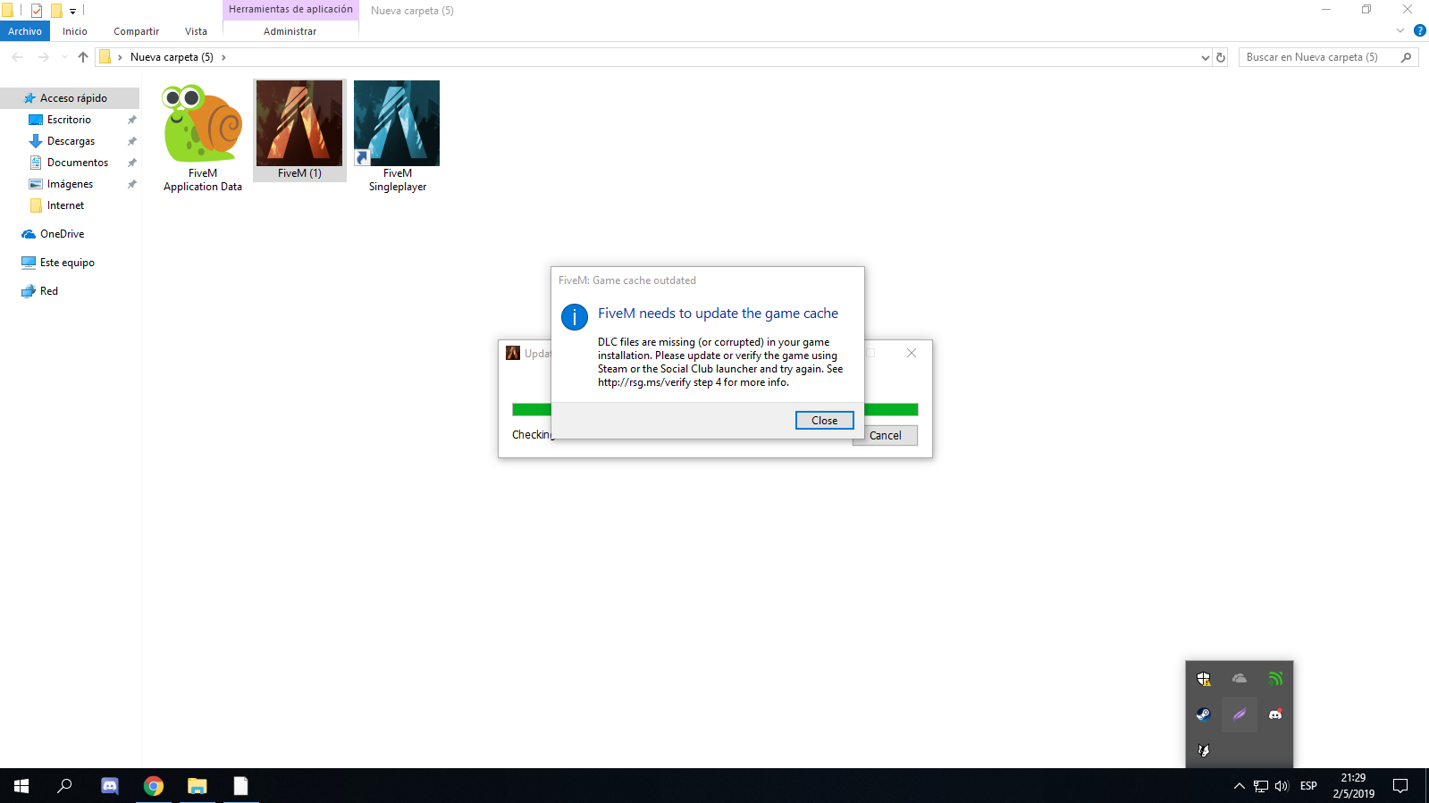
Task: Cancel the FiveM updater progress
Action: point(885,436)
